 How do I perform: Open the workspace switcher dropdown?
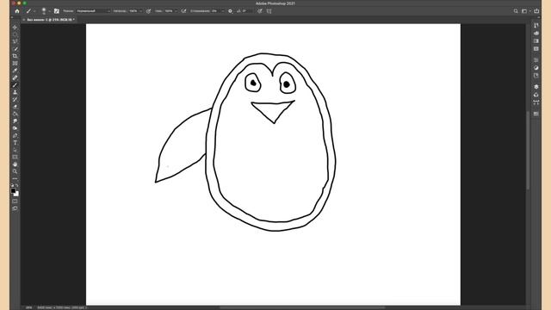click(x=525, y=11)
